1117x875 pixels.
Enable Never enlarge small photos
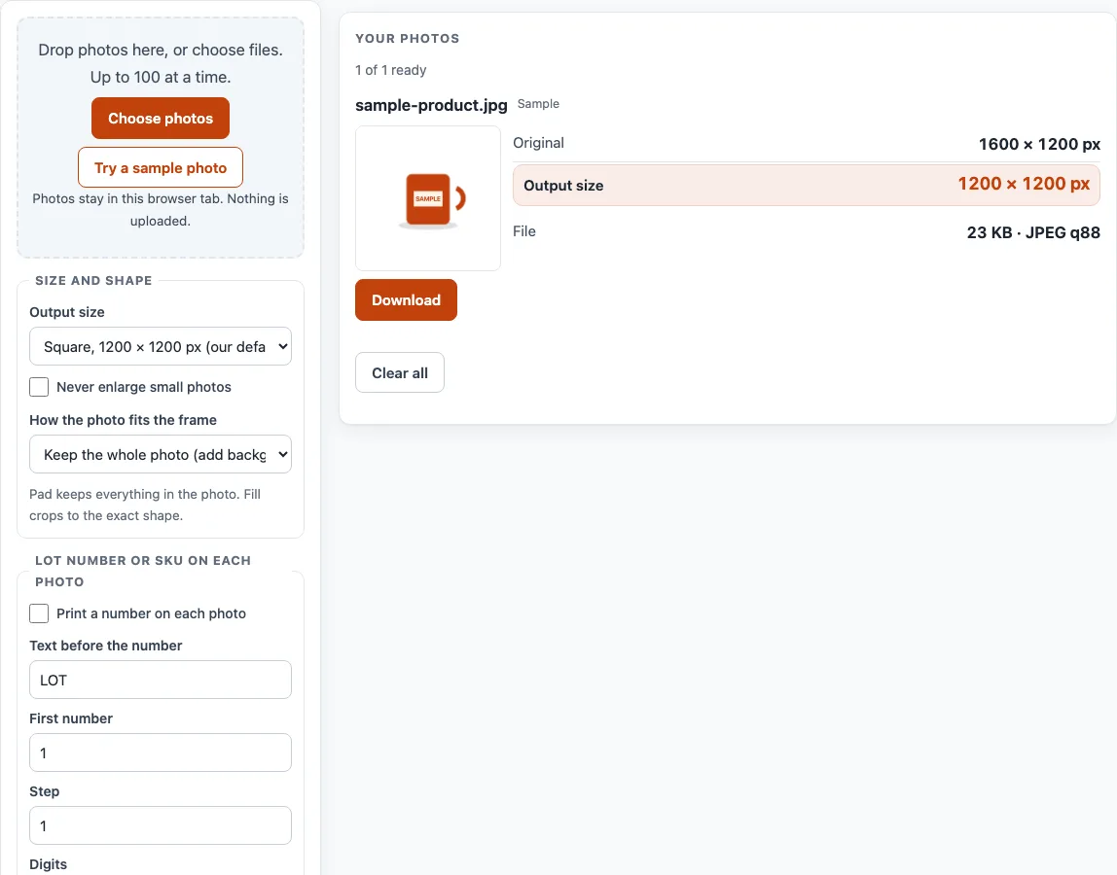tap(39, 387)
